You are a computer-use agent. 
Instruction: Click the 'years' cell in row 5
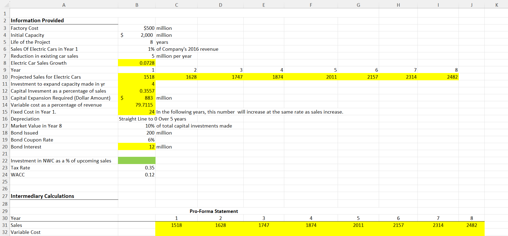pos(176,42)
